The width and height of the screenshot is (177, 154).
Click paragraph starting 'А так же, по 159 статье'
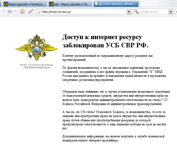[114, 120]
